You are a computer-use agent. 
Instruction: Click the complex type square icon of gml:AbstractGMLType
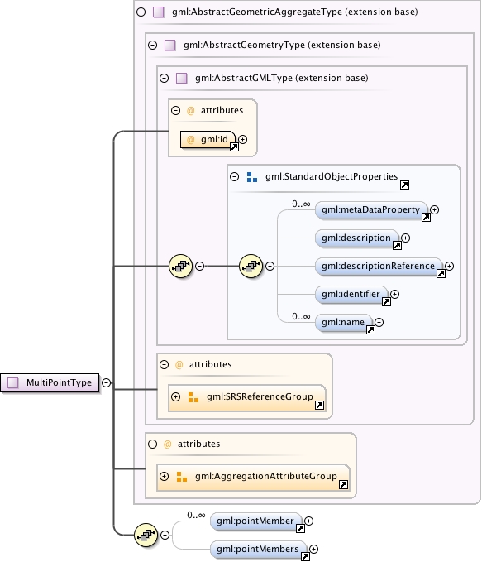coord(182,78)
